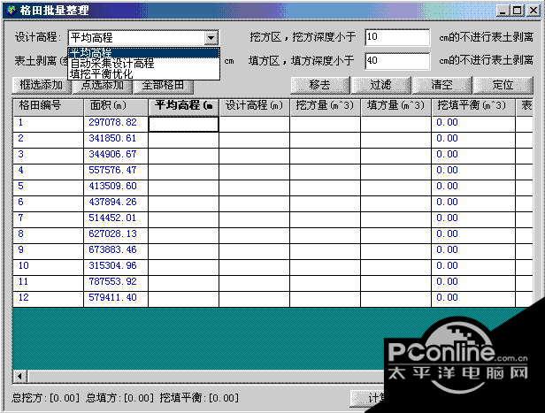Click the 过滤 button
The image size is (545, 413).
pos(381,85)
